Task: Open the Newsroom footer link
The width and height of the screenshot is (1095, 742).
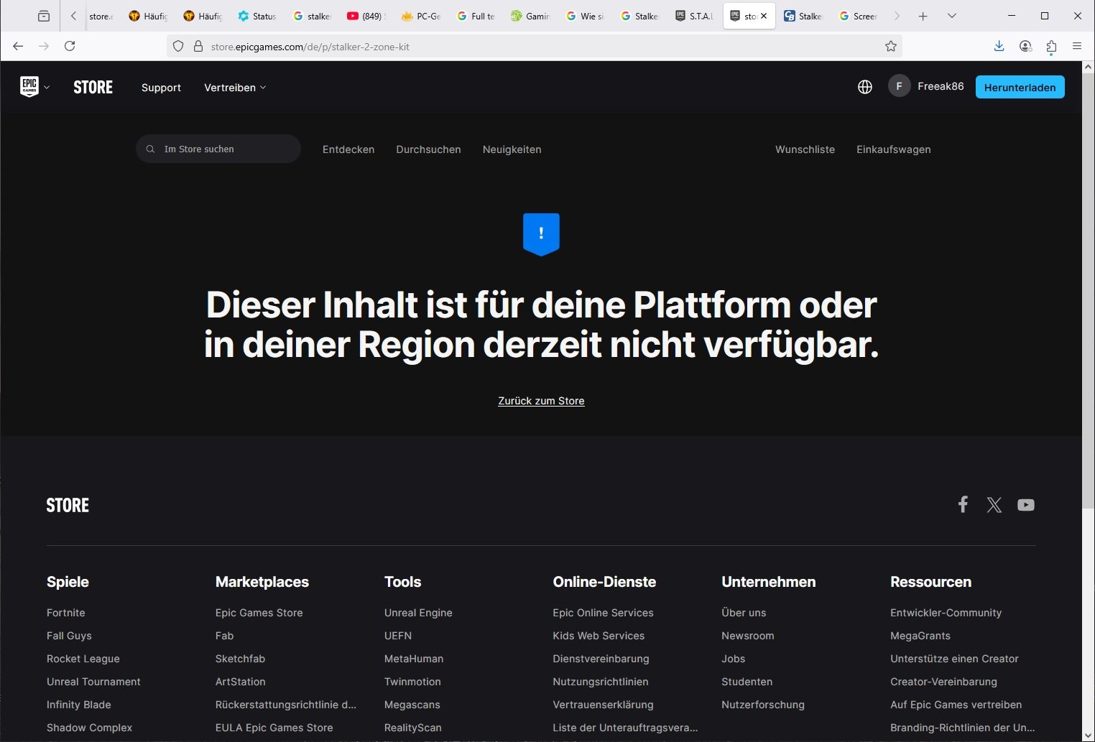Action: (x=748, y=636)
